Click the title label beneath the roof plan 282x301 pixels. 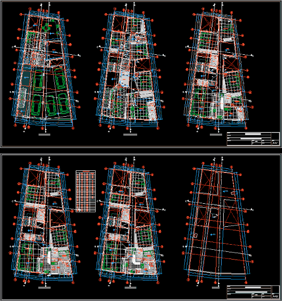pyautogui.click(x=215, y=288)
